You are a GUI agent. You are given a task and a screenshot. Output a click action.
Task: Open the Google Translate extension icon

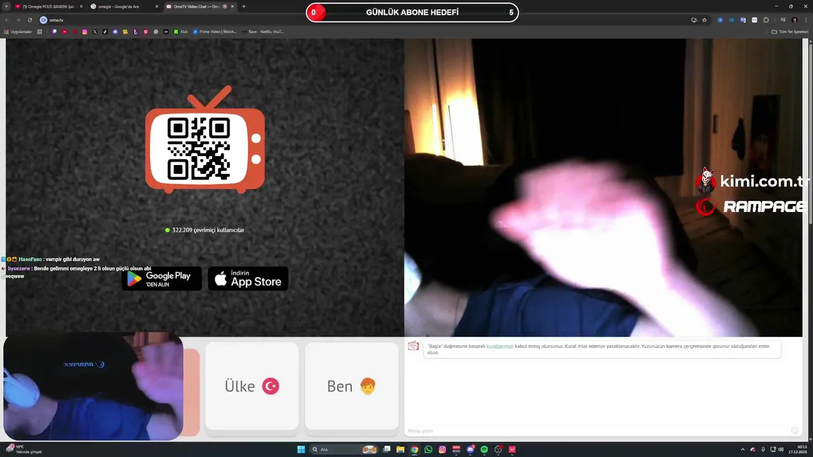pyautogui.click(x=742, y=20)
